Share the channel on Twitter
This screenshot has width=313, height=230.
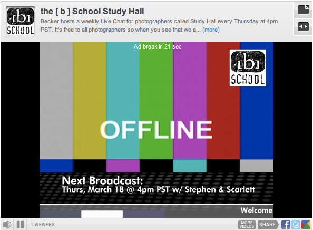296,224
